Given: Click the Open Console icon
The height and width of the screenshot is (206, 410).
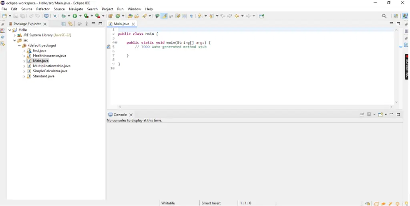Looking at the screenshot, I should coord(380,115).
